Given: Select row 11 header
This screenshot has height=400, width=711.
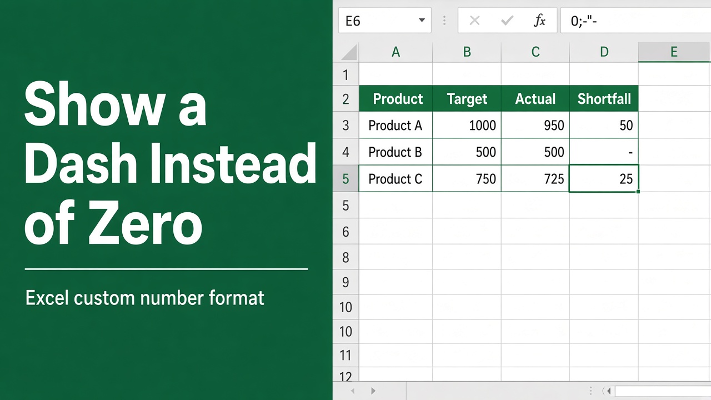Looking at the screenshot, I should pyautogui.click(x=346, y=356).
